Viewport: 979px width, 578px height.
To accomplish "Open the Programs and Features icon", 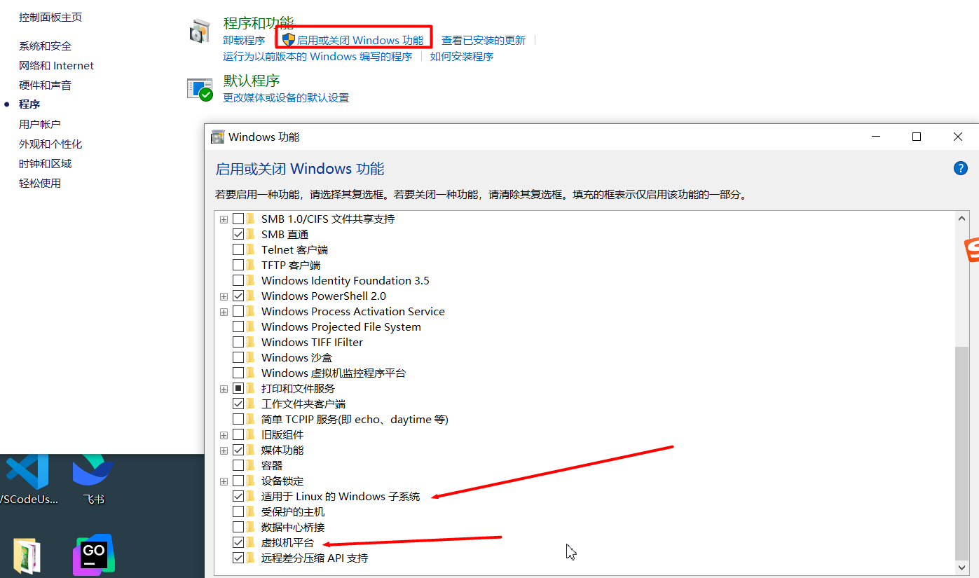I will click(200, 31).
